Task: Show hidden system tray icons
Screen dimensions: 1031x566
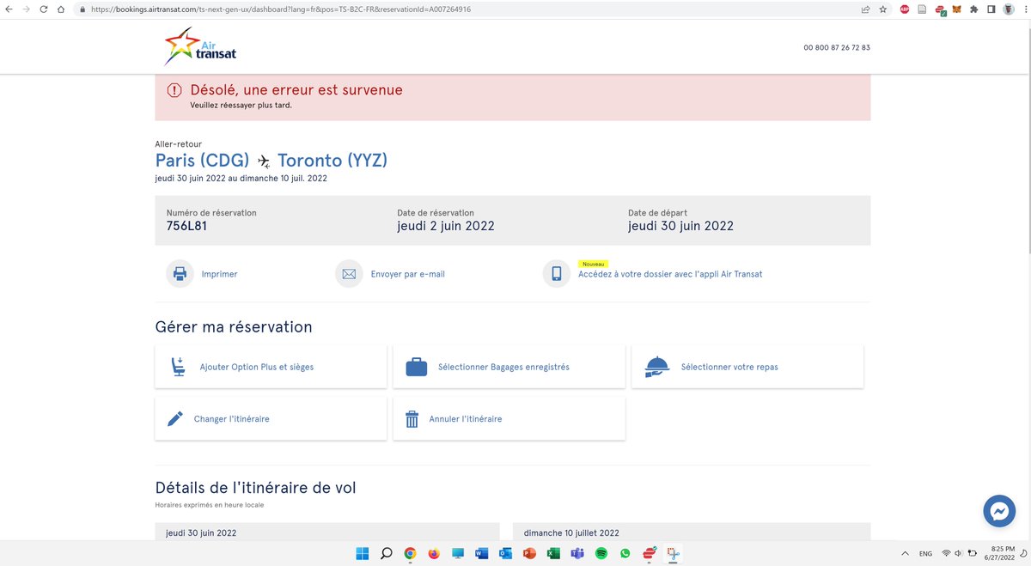Action: pos(905,554)
